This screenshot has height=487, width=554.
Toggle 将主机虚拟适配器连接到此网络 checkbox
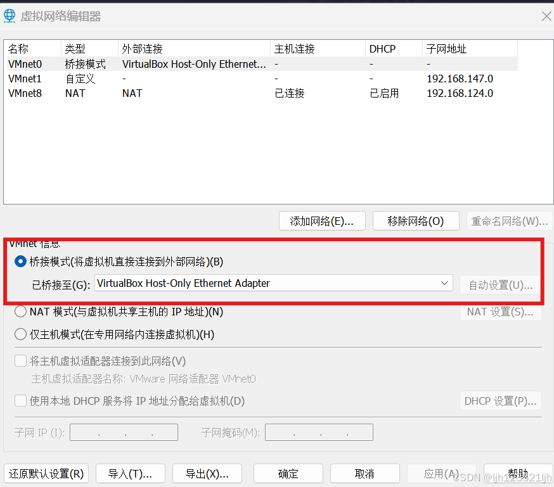20,361
